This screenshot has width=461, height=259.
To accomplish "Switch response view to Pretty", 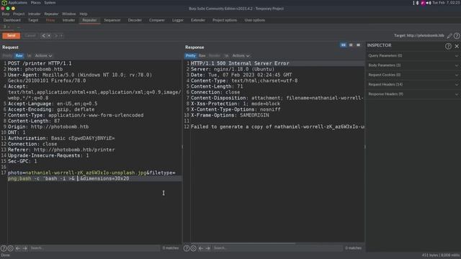I will (x=190, y=55).
